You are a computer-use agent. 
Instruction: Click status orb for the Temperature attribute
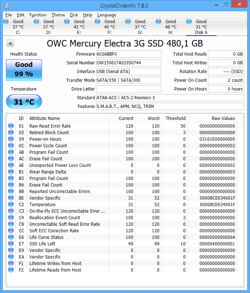[x=11, y=205]
